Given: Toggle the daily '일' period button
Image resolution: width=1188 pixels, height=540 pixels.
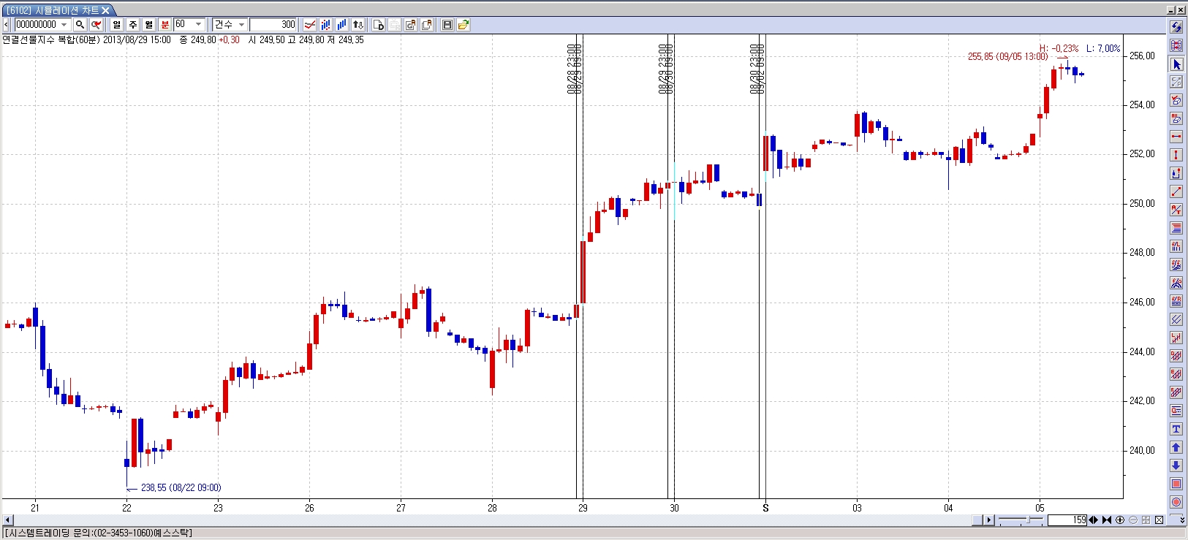Looking at the screenshot, I should coord(117,25).
